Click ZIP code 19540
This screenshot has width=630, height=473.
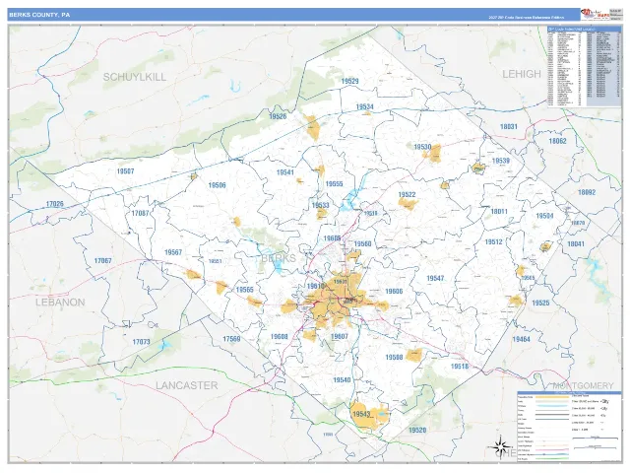click(342, 380)
